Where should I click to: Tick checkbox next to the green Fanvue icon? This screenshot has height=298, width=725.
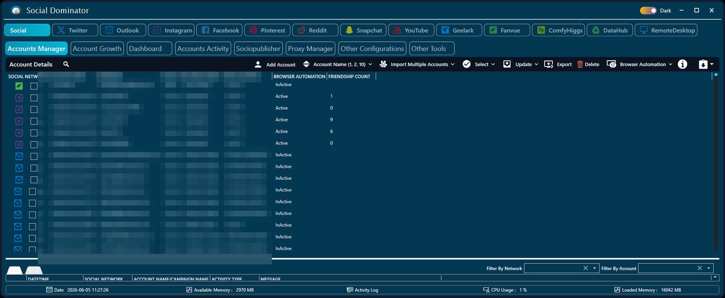coord(34,86)
